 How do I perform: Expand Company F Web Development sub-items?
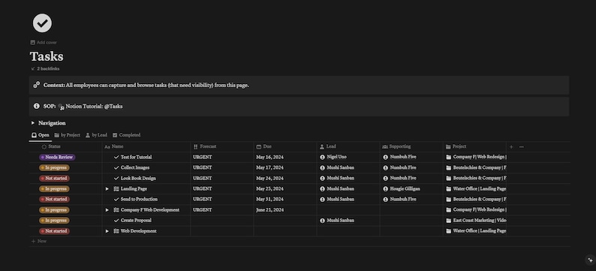[x=107, y=209]
